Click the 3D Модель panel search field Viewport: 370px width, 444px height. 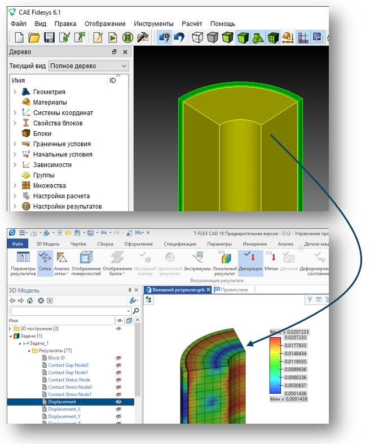coord(71,311)
